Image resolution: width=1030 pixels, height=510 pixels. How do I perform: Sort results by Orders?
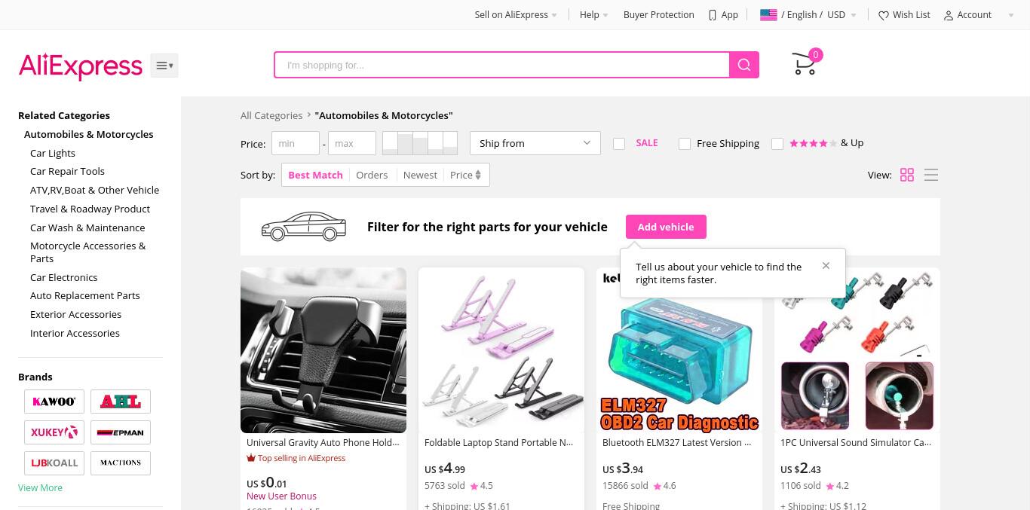pos(372,175)
